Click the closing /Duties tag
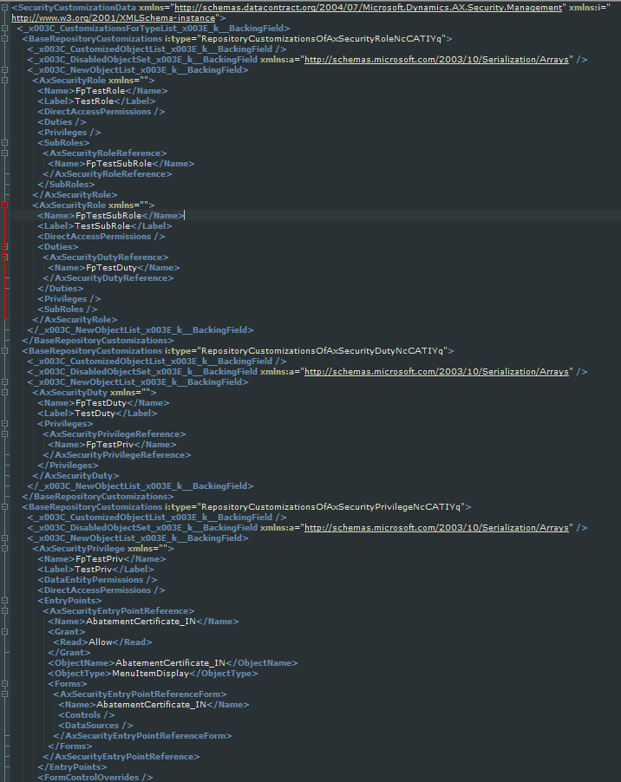The height and width of the screenshot is (782, 621). click(61, 288)
